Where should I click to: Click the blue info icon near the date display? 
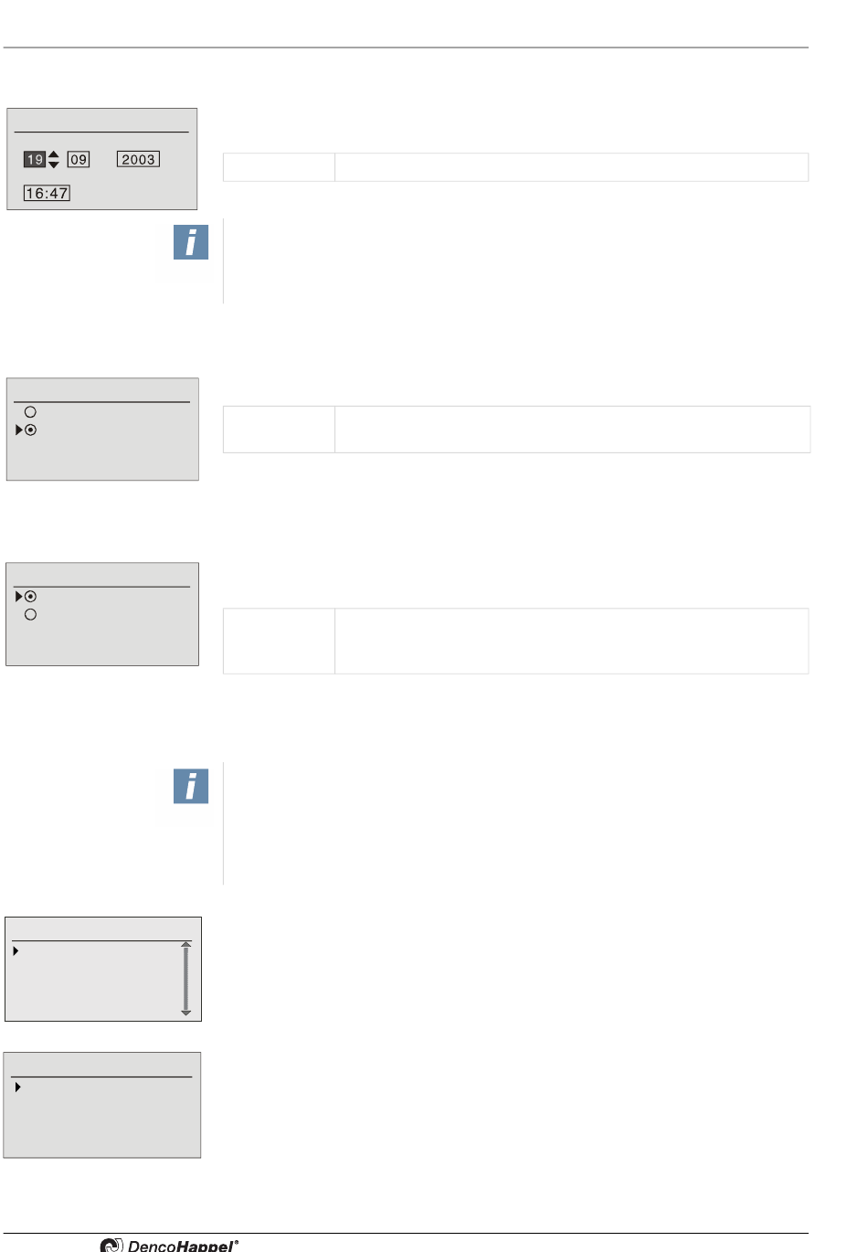click(191, 242)
